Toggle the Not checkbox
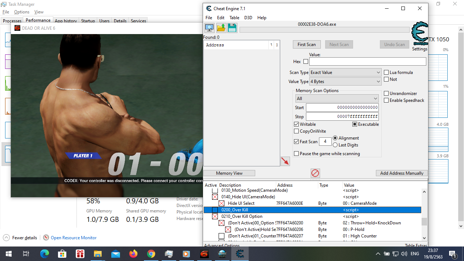Image resolution: width=464 pixels, height=261 pixels. click(x=386, y=79)
